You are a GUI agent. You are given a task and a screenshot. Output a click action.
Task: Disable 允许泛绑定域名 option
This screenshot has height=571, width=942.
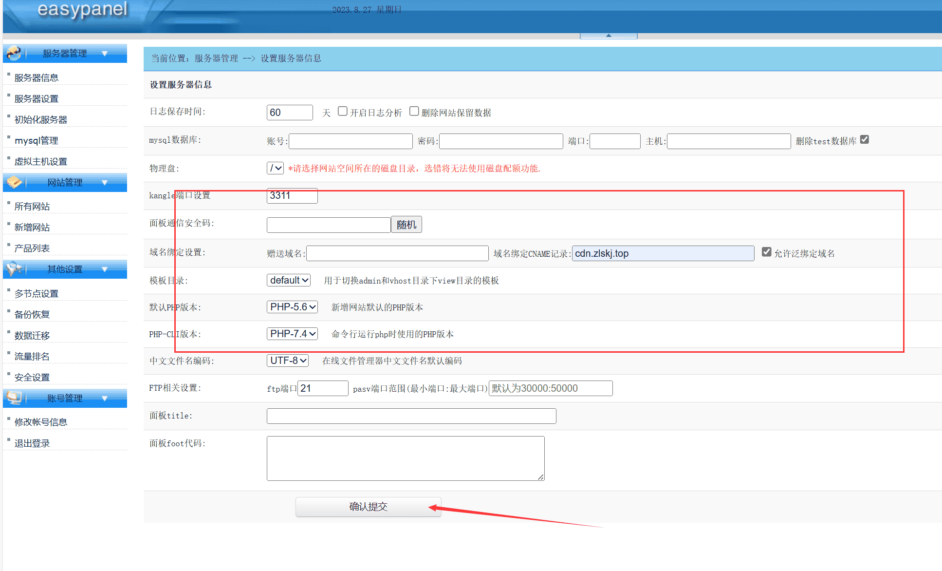(767, 251)
